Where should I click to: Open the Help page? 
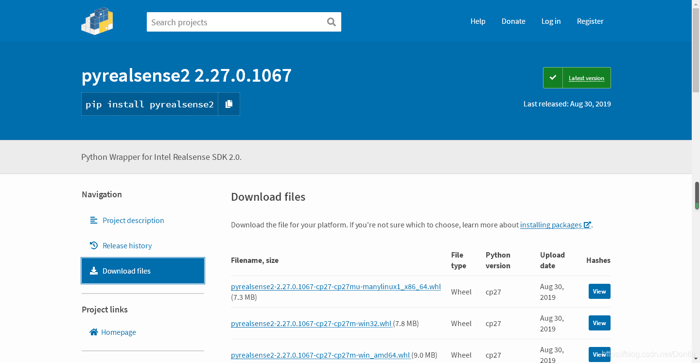click(x=478, y=21)
